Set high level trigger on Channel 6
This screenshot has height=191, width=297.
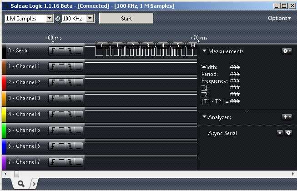pyautogui.click(x=61, y=146)
